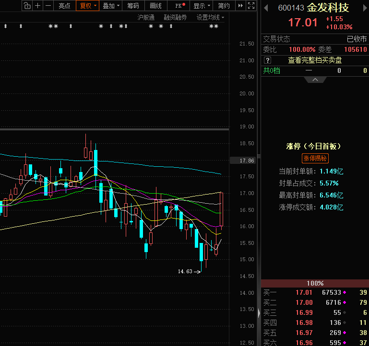Click 委差 value 105610
369x346 pixels.
point(356,49)
